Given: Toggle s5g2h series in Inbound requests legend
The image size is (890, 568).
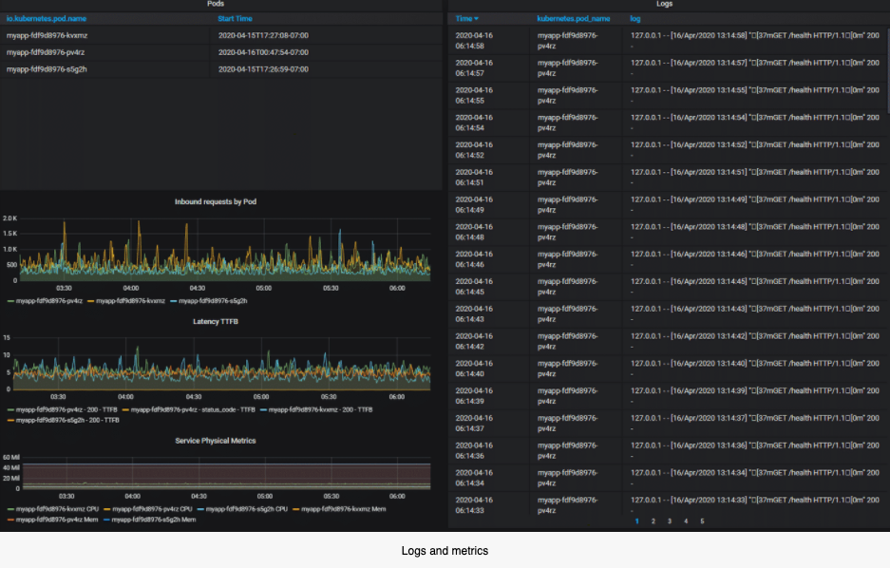Looking at the screenshot, I should click(x=214, y=300).
